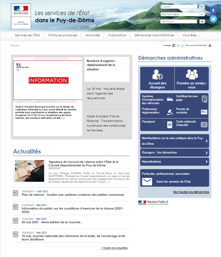Click the envelope icon beside Contacts
Image resolution: width=221 pixels, height=257 pixels.
point(202,7)
